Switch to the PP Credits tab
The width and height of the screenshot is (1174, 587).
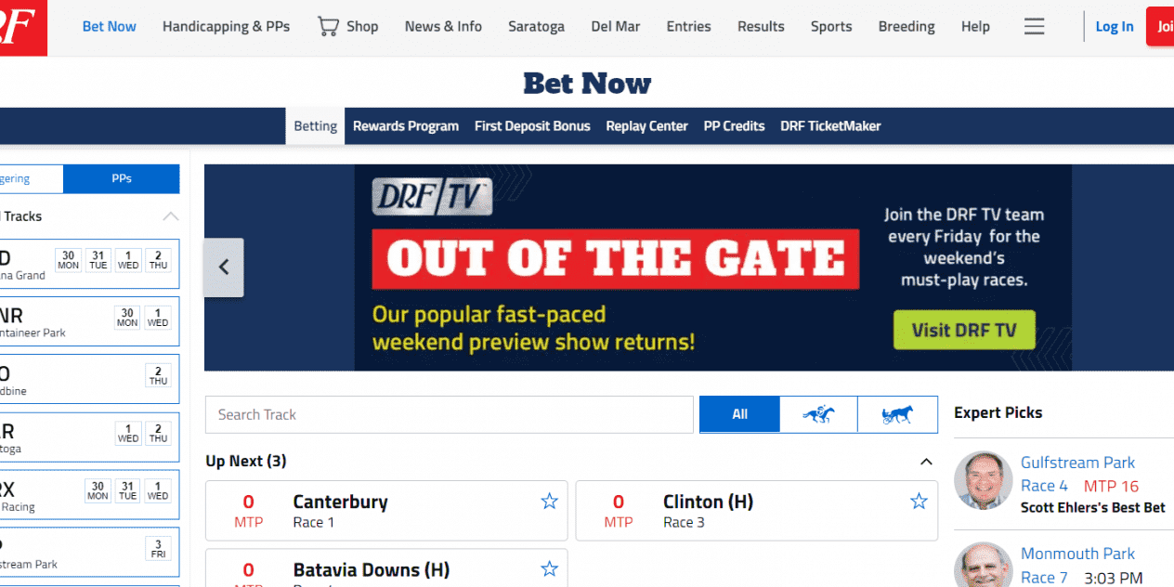click(734, 126)
